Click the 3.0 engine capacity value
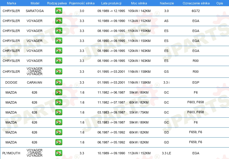 tap(82, 11)
